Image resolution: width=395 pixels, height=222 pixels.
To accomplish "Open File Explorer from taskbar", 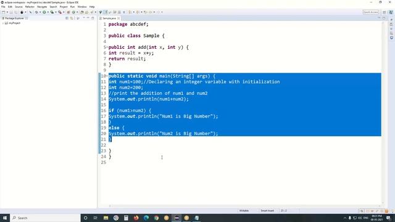I will tap(106, 218).
